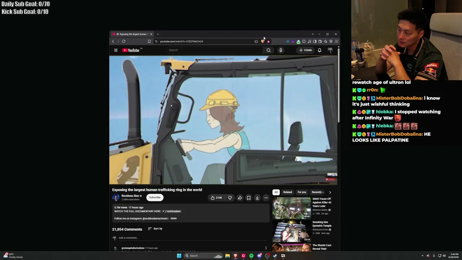Mute the tab via speaker icon
The height and width of the screenshot is (260, 462).
click(x=118, y=34)
